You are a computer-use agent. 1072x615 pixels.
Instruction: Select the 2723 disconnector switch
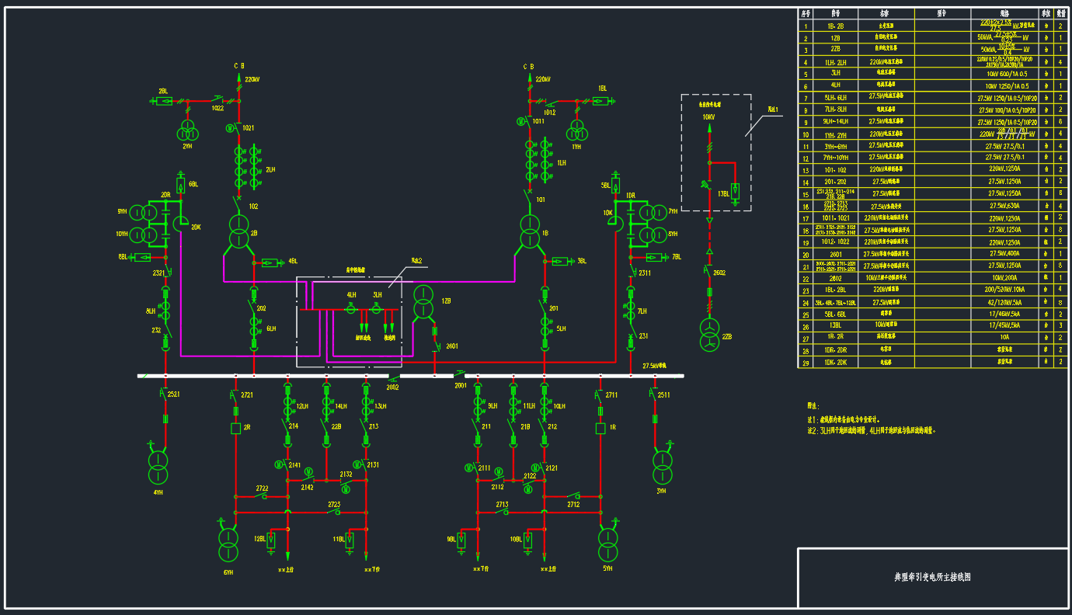(x=334, y=512)
